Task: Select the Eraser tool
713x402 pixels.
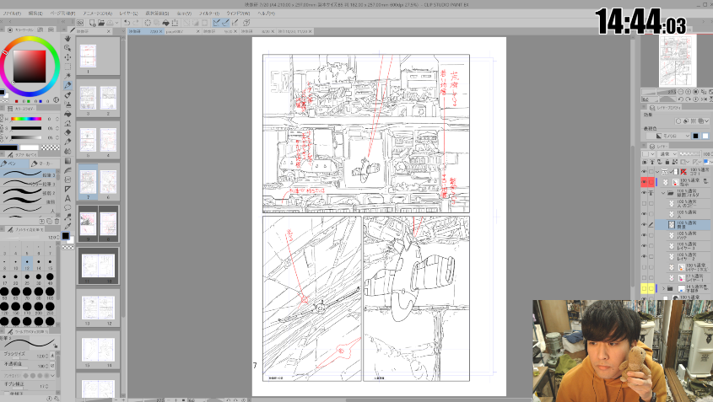Action: click(68, 132)
